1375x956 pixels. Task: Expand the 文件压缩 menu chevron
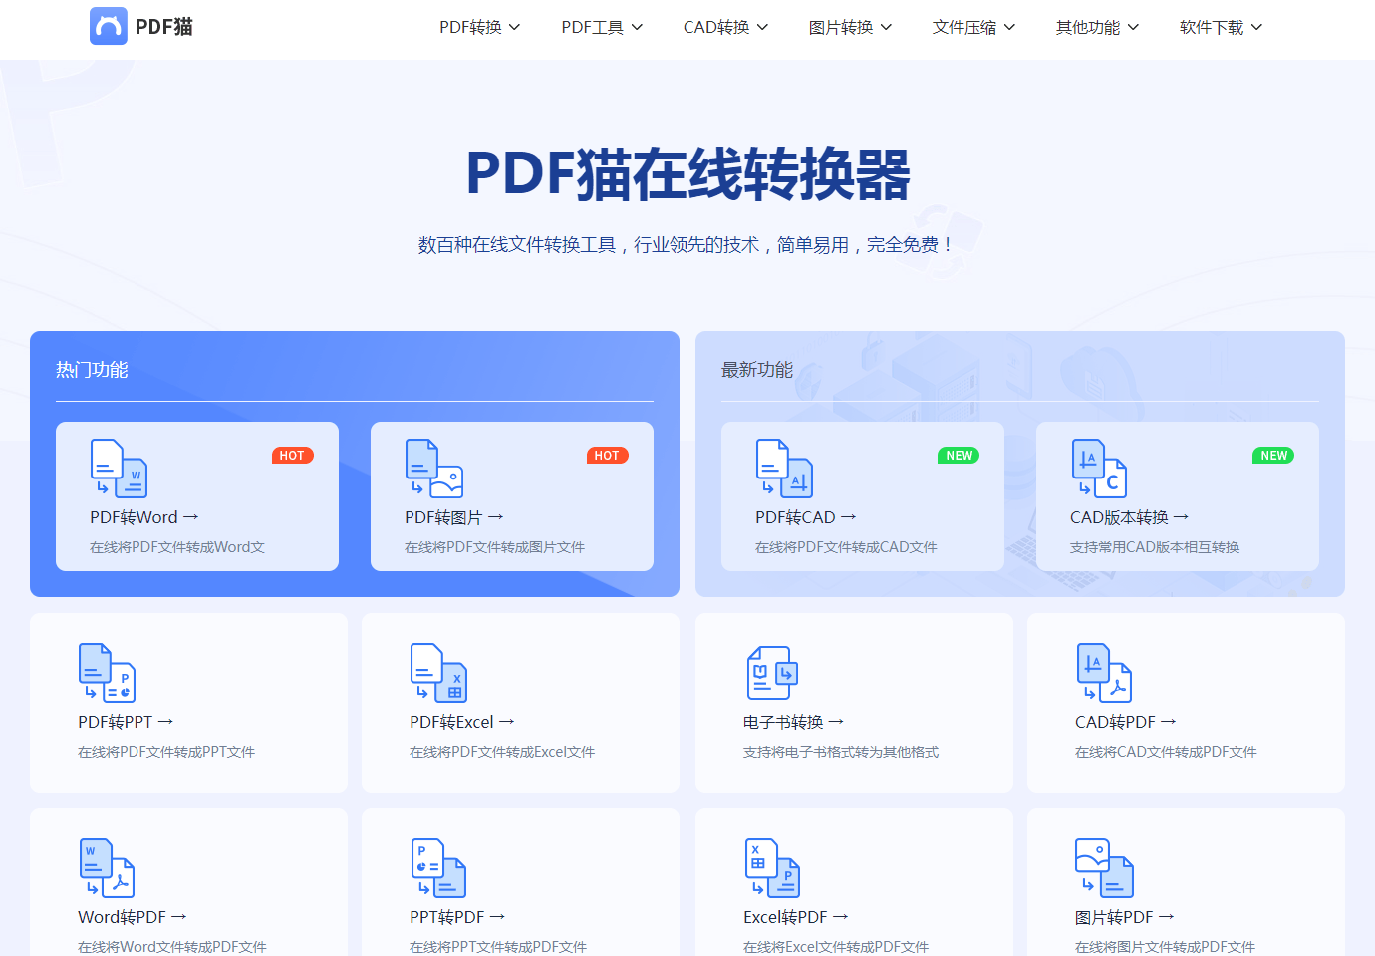[1009, 28]
